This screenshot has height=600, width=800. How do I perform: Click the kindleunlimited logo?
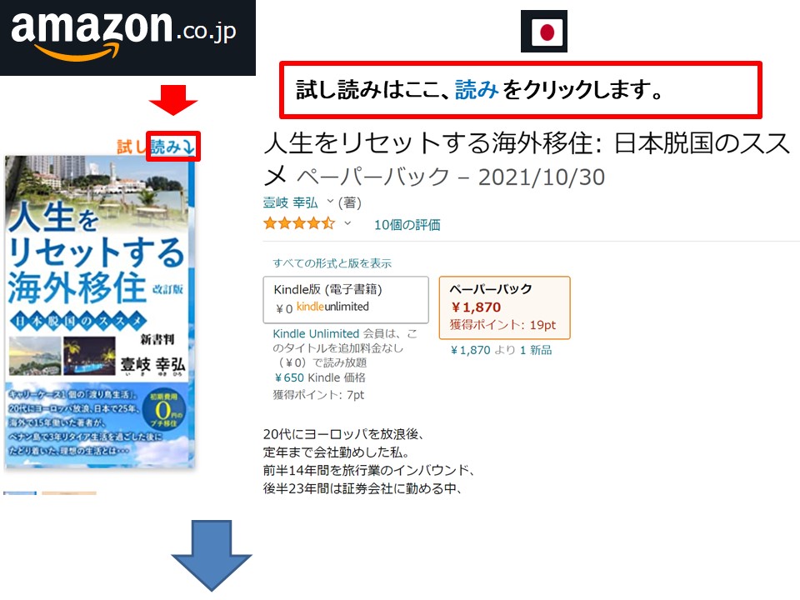332,307
